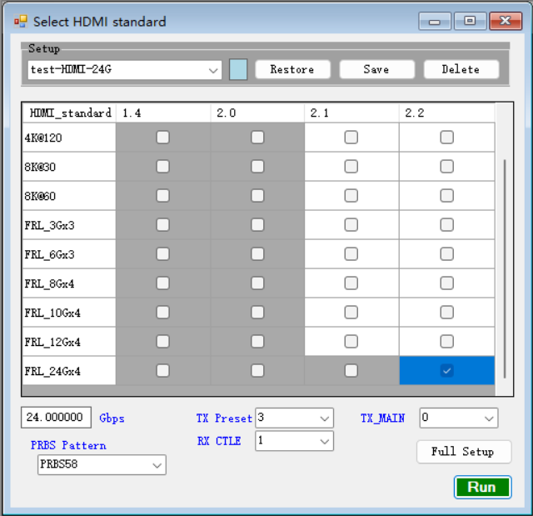This screenshot has height=516, width=533.
Task: Check FRL_8Gx4 under HDMI 2.1
Action: click(x=351, y=283)
